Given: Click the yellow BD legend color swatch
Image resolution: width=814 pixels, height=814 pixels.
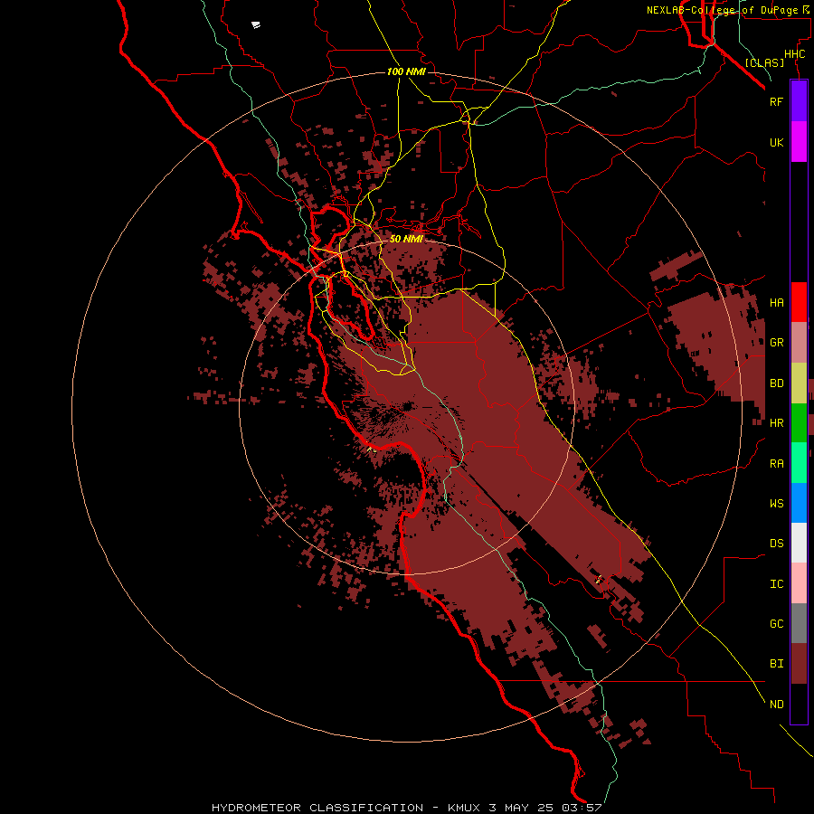Looking at the screenshot, I should 799,383.
